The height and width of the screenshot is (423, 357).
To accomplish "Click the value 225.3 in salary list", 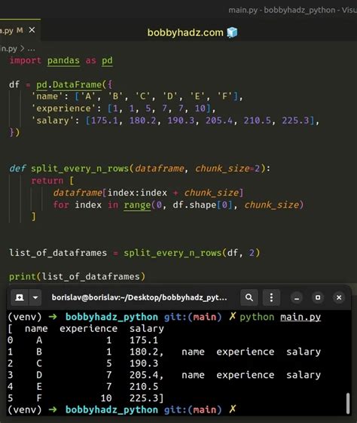I will tap(295, 120).
